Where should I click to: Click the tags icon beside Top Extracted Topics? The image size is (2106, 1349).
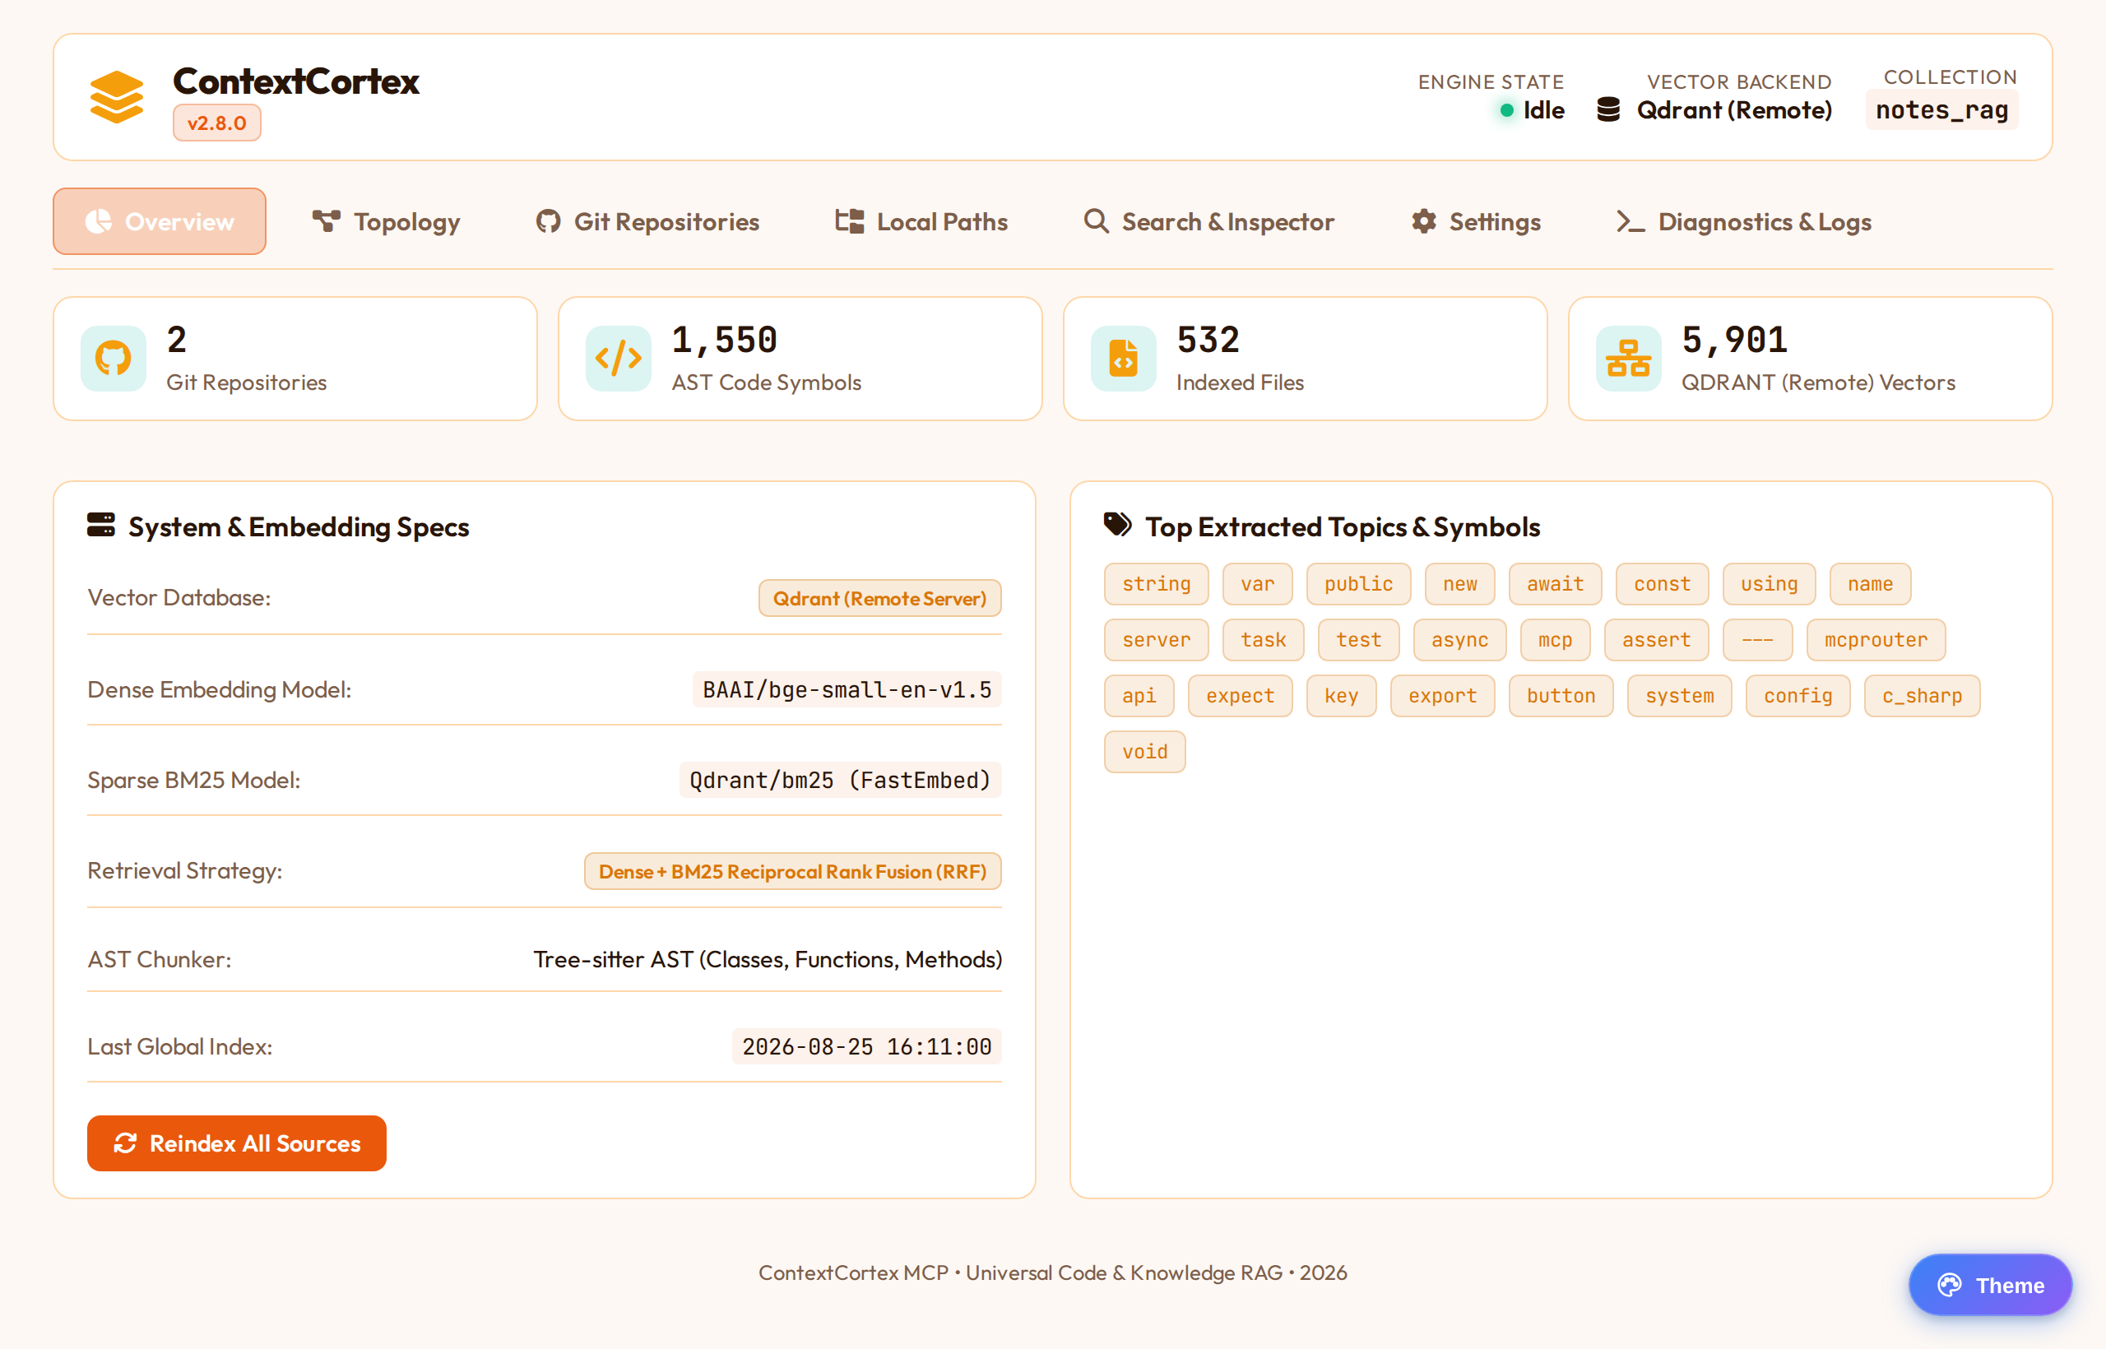point(1118,525)
